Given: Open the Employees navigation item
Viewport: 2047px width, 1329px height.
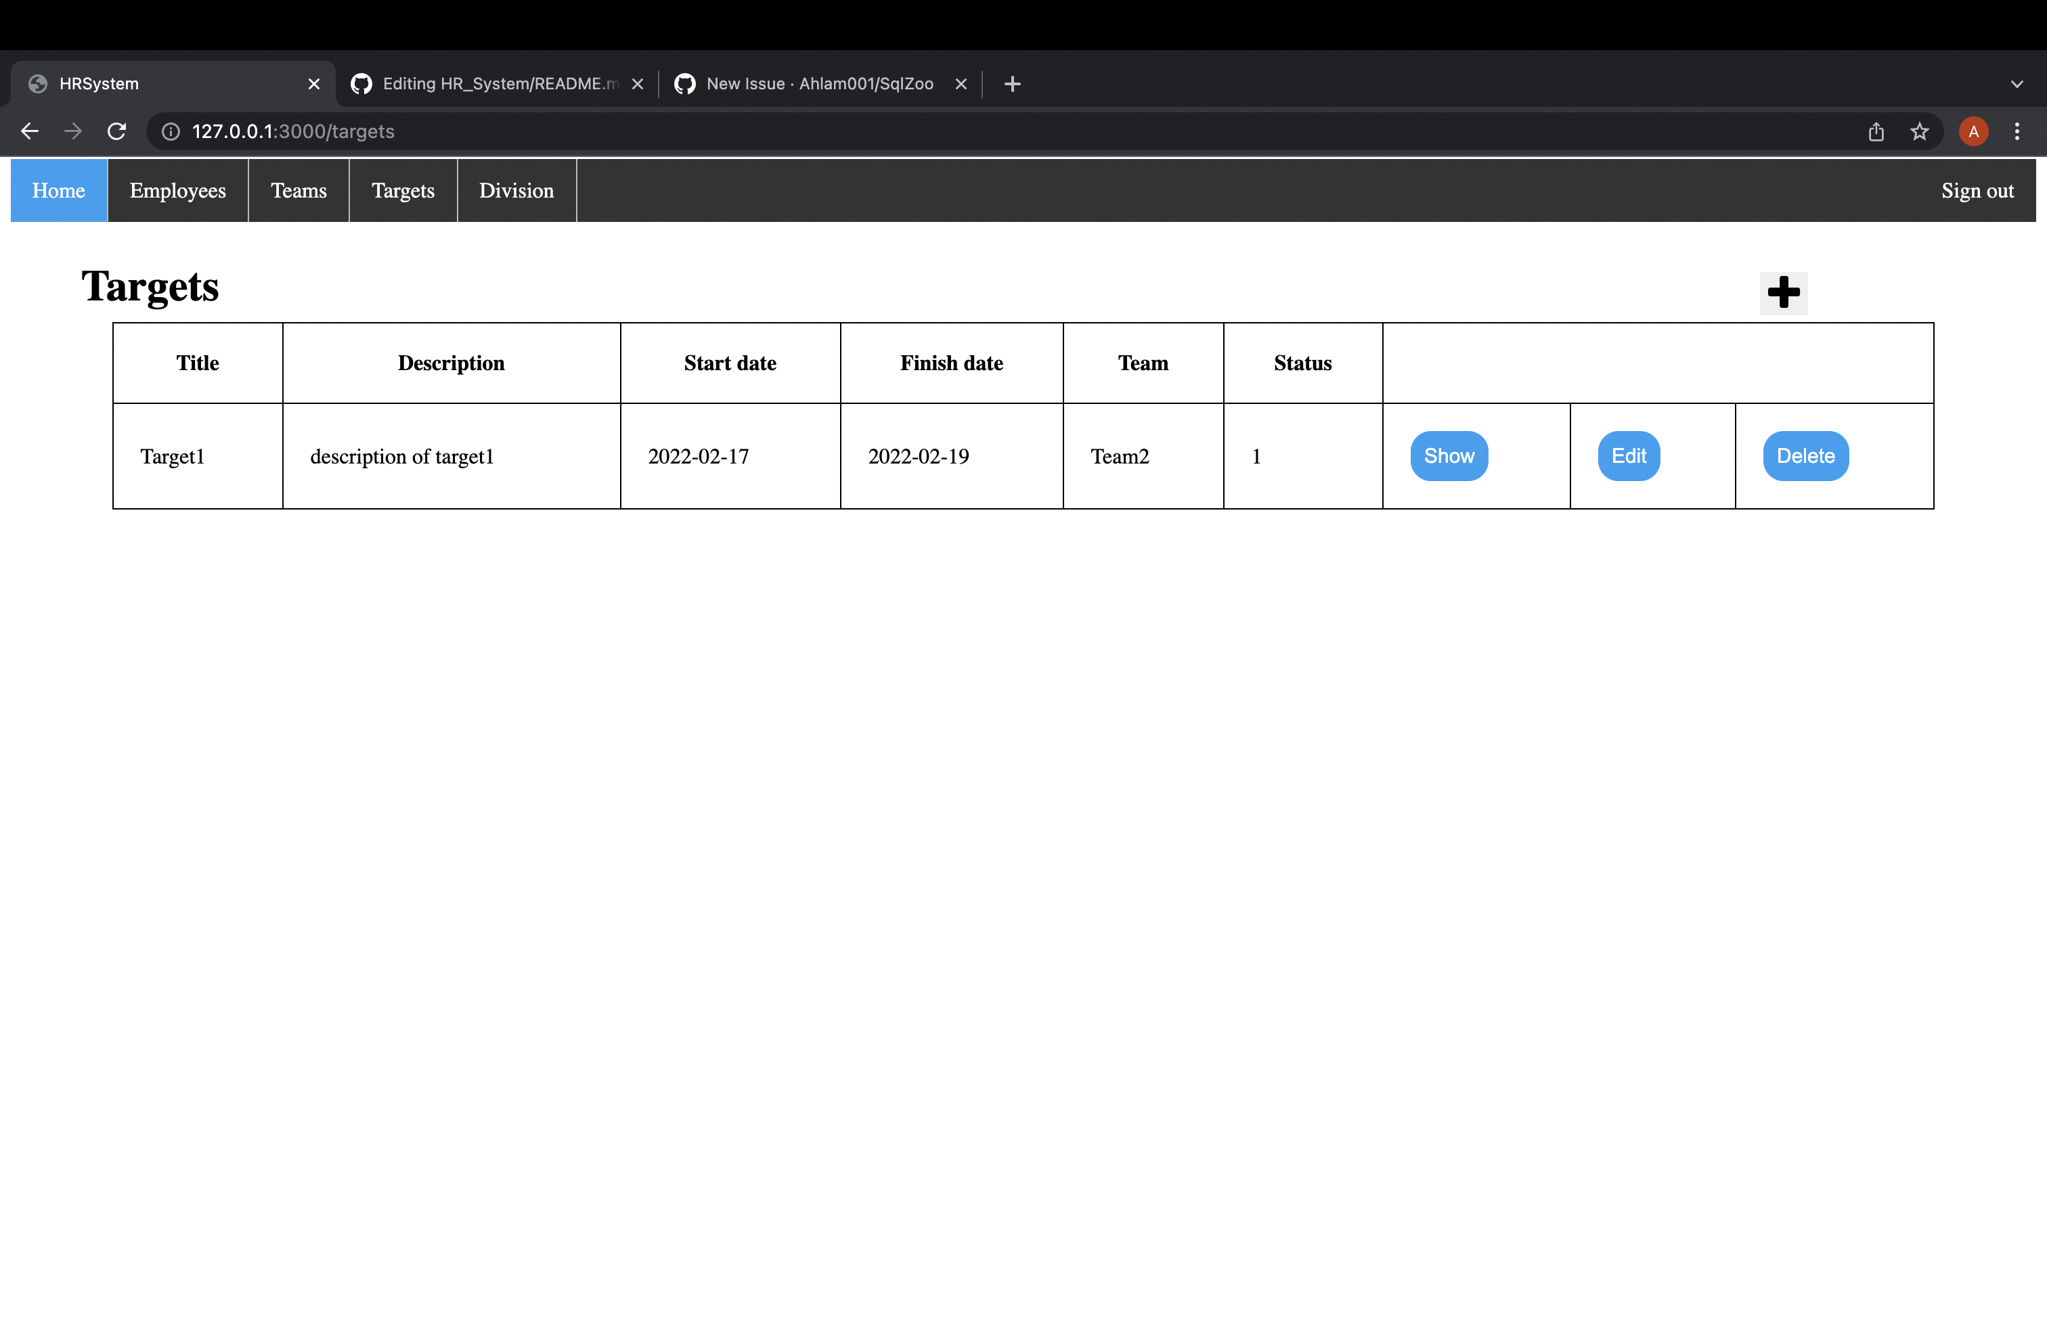Looking at the screenshot, I should [x=177, y=191].
